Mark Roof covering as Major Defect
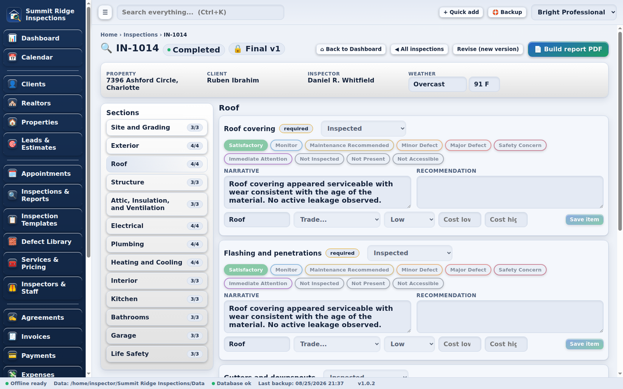Image resolution: width=623 pixels, height=389 pixels. coord(468,145)
